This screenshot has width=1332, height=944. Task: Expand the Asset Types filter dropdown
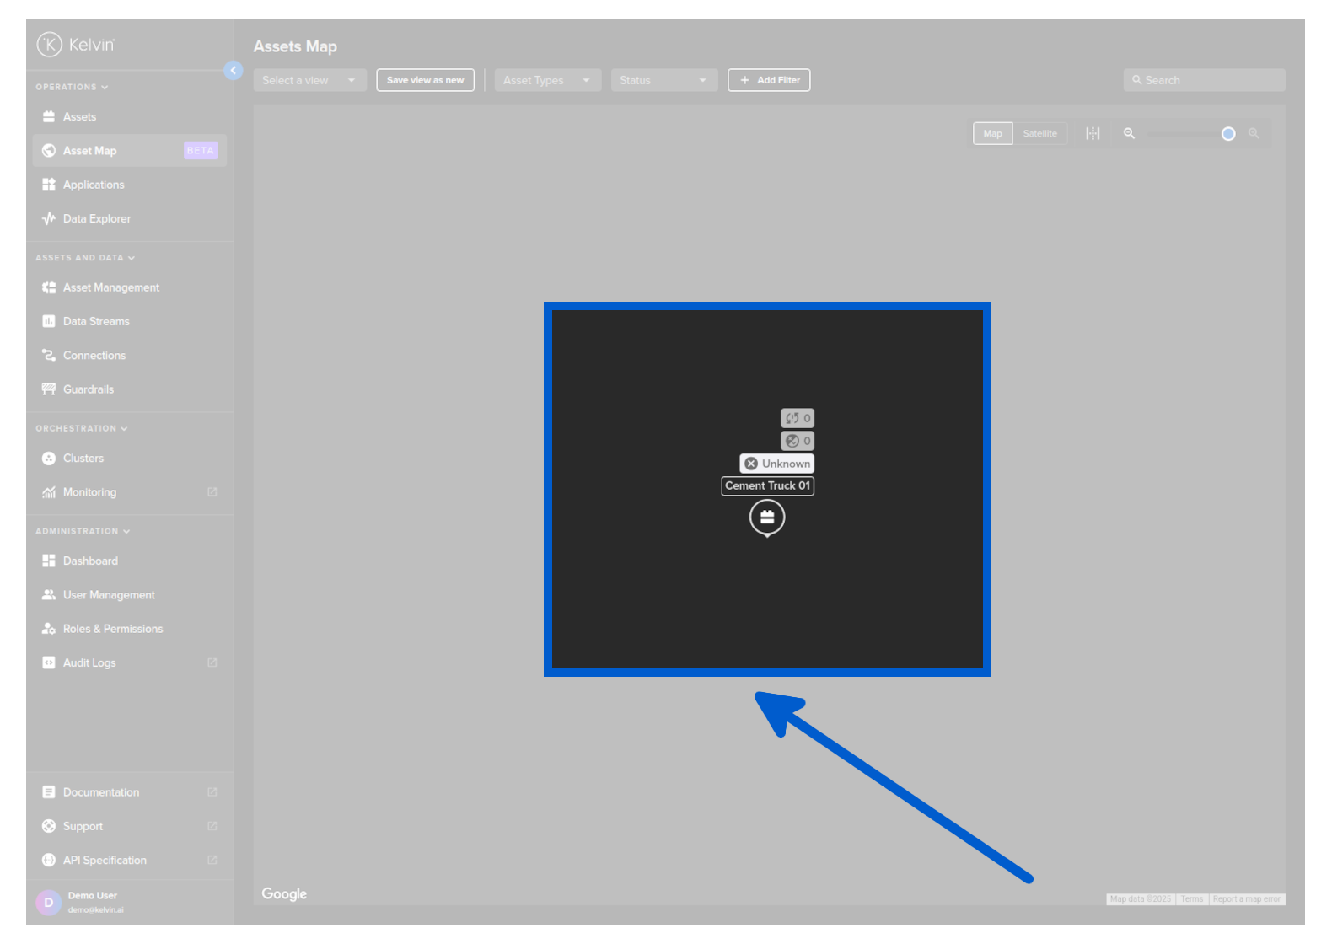[x=547, y=80]
